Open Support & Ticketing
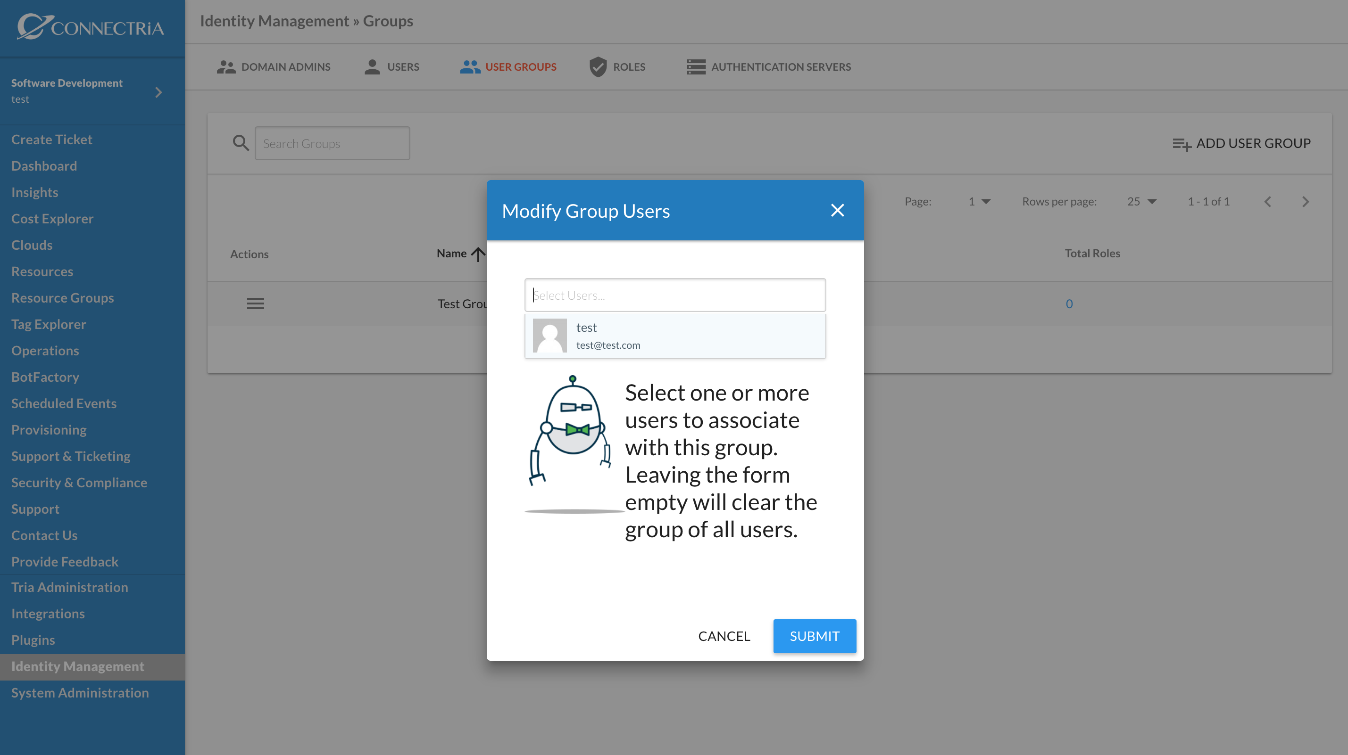This screenshot has width=1348, height=755. coord(71,456)
